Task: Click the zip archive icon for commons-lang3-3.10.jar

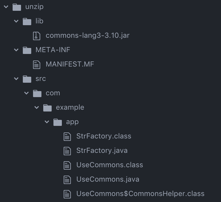Action: click(x=37, y=36)
